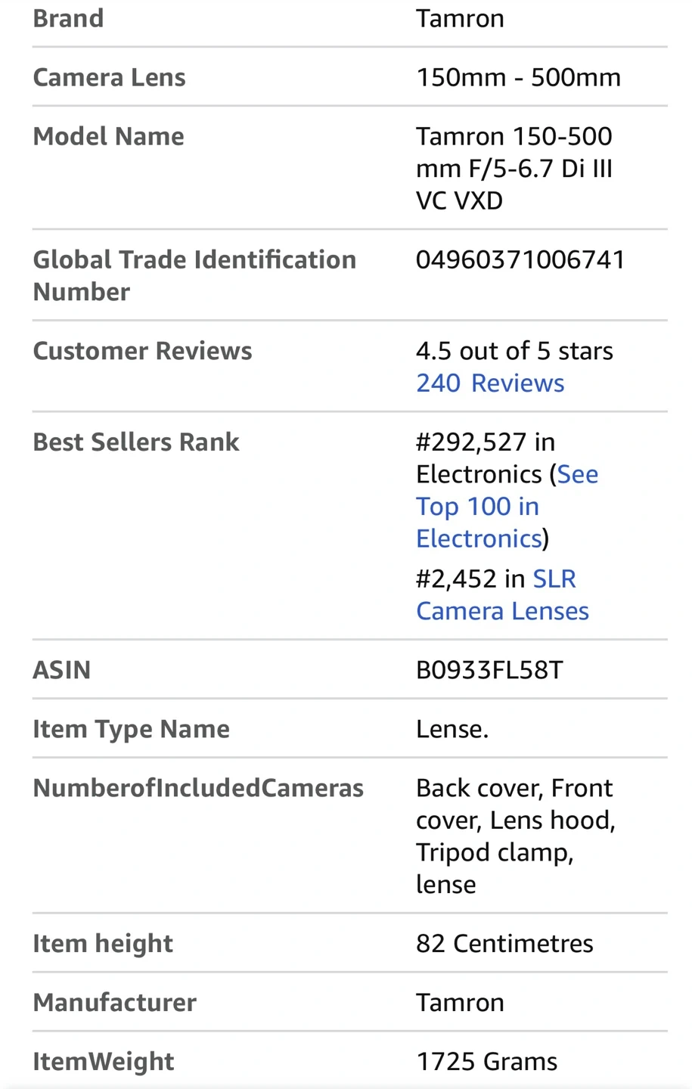Click the Global Trade Identification Number value
The height and width of the screenshot is (1089, 692).
(x=520, y=260)
